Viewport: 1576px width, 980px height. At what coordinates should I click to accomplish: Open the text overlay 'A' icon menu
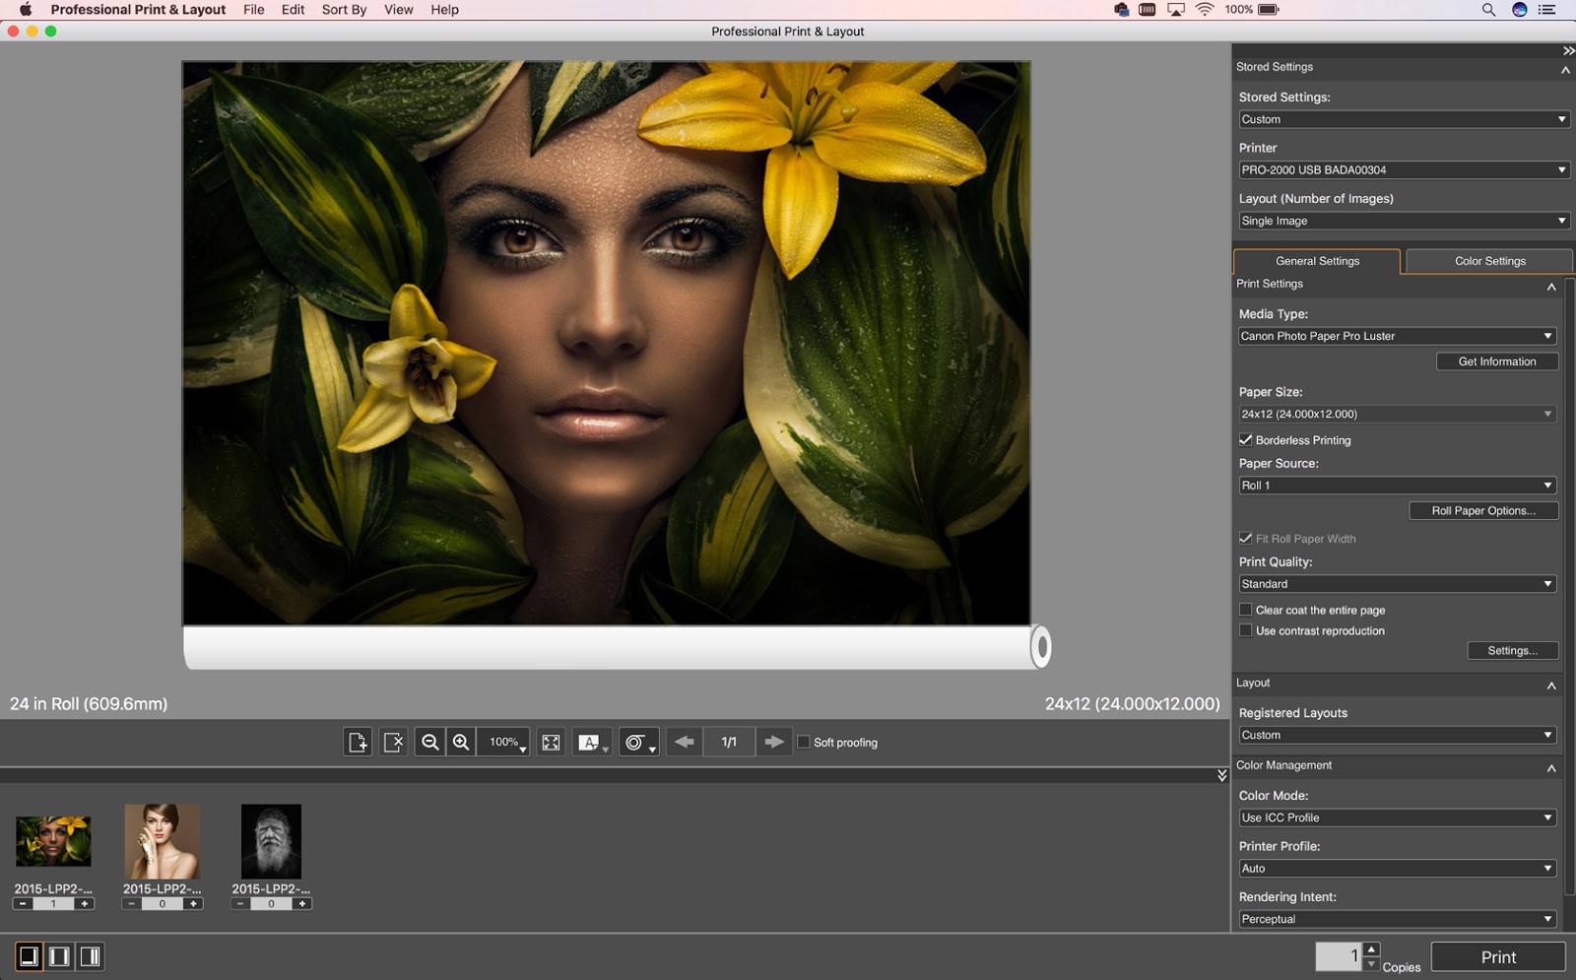pyautogui.click(x=592, y=742)
